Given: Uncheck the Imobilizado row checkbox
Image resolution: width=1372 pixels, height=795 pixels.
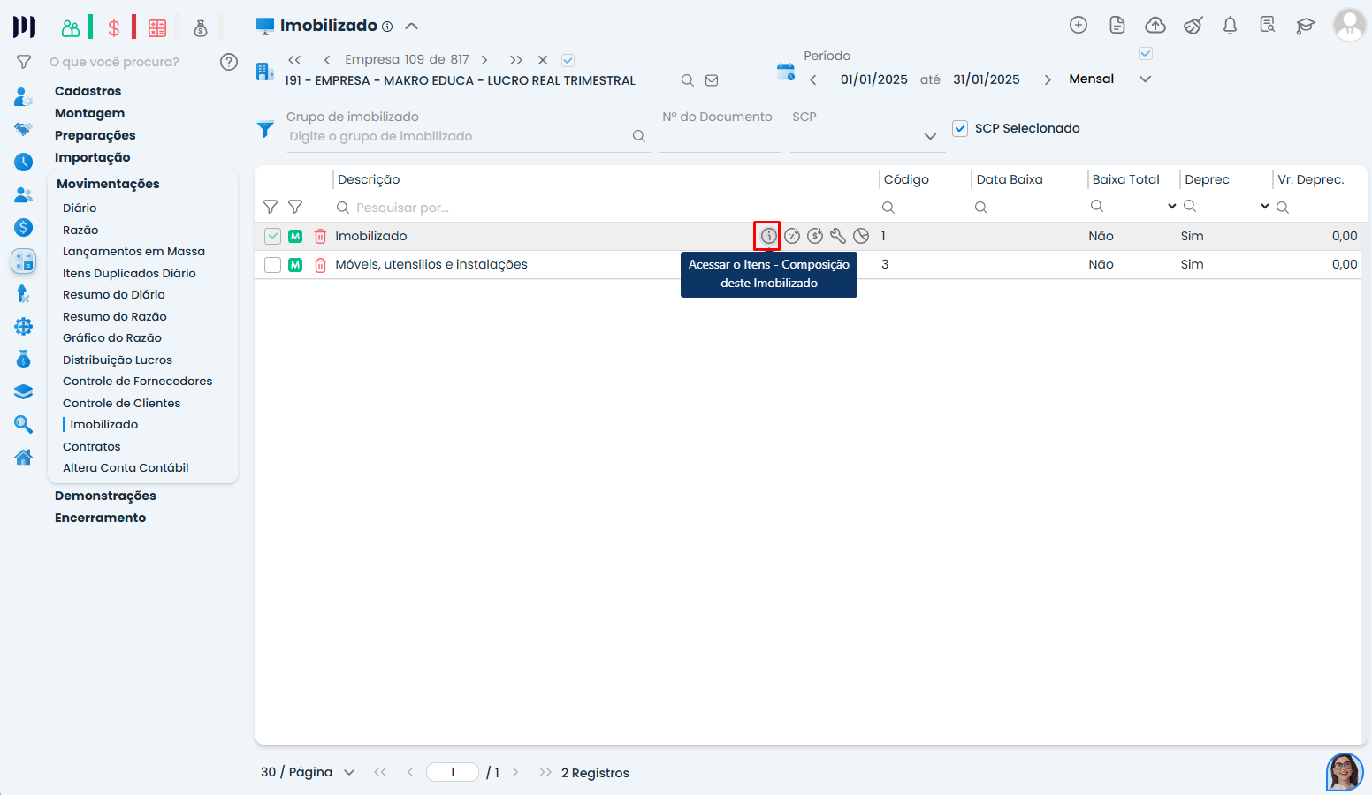Looking at the screenshot, I should [273, 237].
